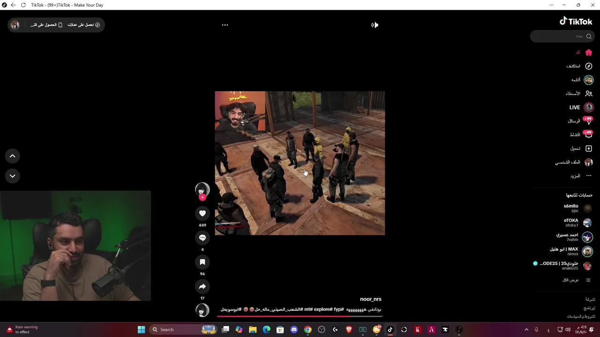Follow creator using red plus badge

(202, 198)
